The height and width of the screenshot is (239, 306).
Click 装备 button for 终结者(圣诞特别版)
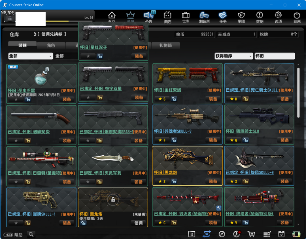[284, 222]
